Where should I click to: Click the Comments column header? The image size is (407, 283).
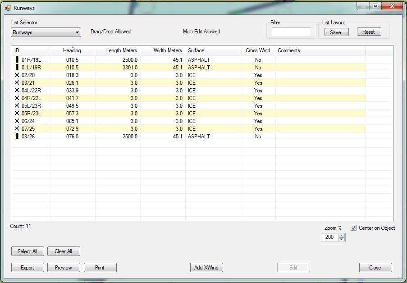pyautogui.click(x=320, y=50)
